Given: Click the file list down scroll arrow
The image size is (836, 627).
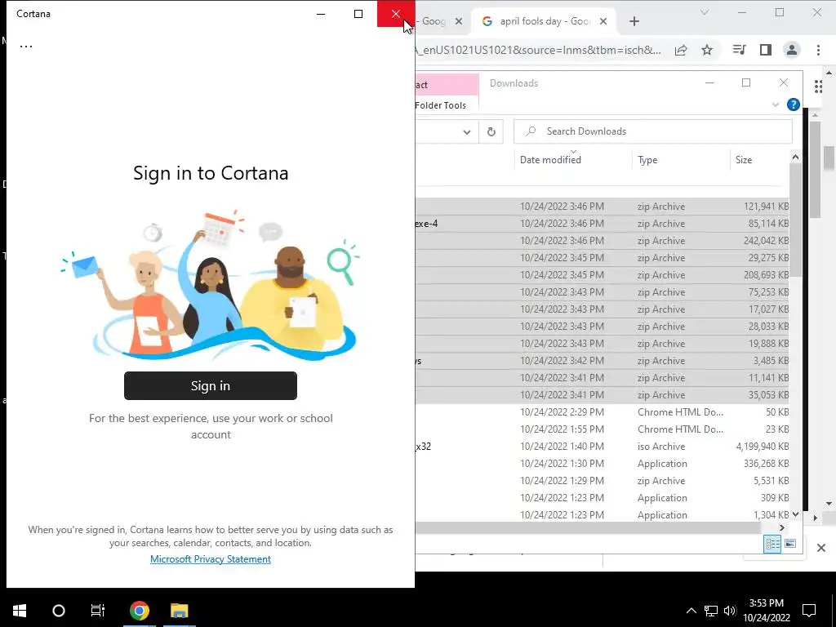Looking at the screenshot, I should 795,514.
